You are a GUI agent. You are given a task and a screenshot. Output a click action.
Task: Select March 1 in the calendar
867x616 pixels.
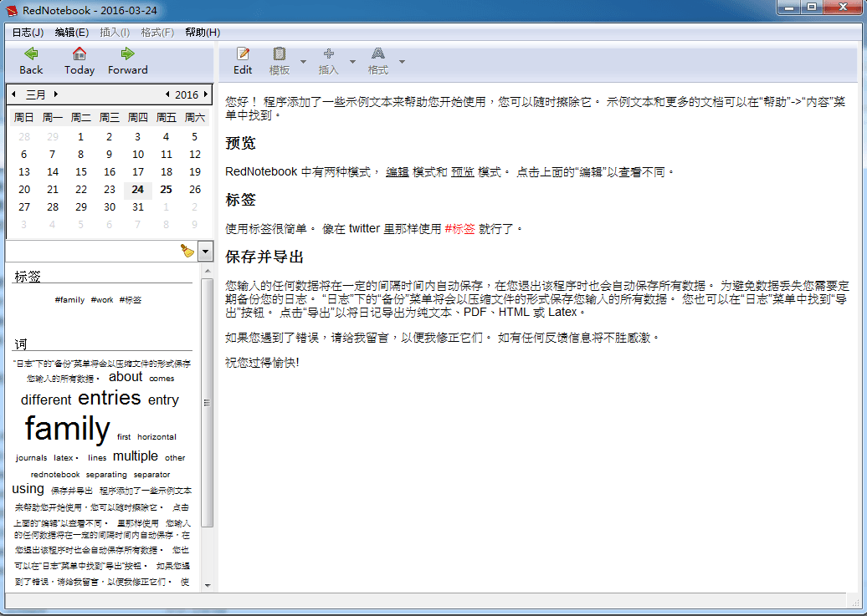coord(80,136)
